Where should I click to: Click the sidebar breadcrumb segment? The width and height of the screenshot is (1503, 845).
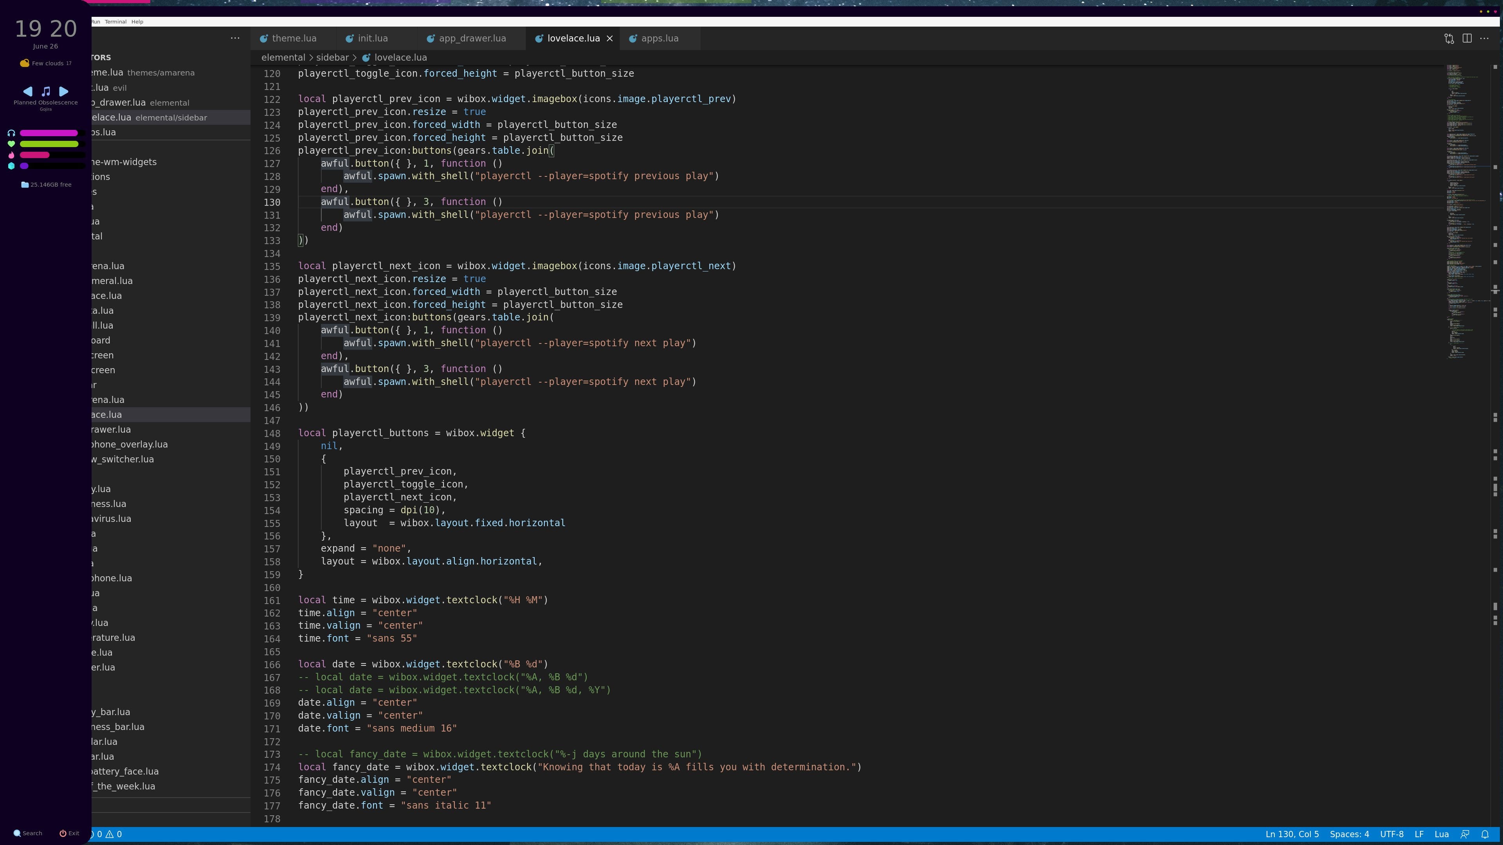tap(332, 58)
